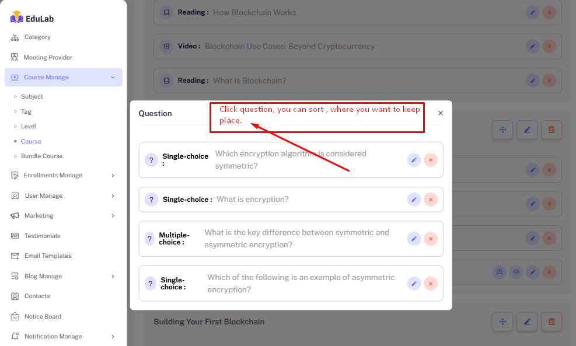Select the multiple-choice key difference question row

(292, 239)
